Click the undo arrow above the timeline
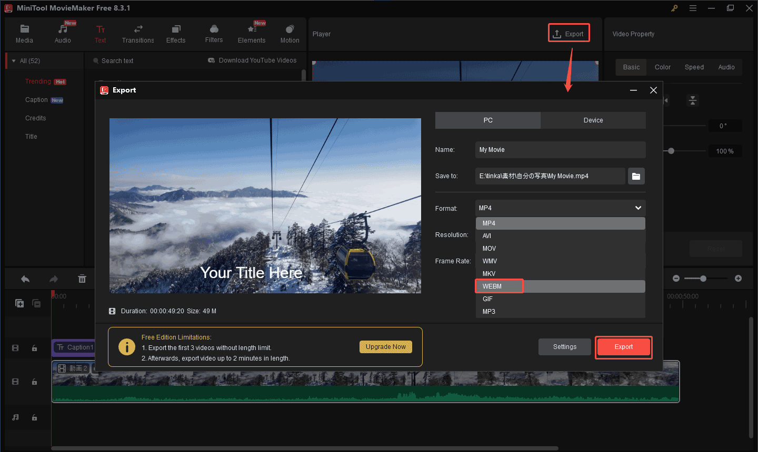Image resolution: width=758 pixels, height=452 pixels. click(25, 279)
